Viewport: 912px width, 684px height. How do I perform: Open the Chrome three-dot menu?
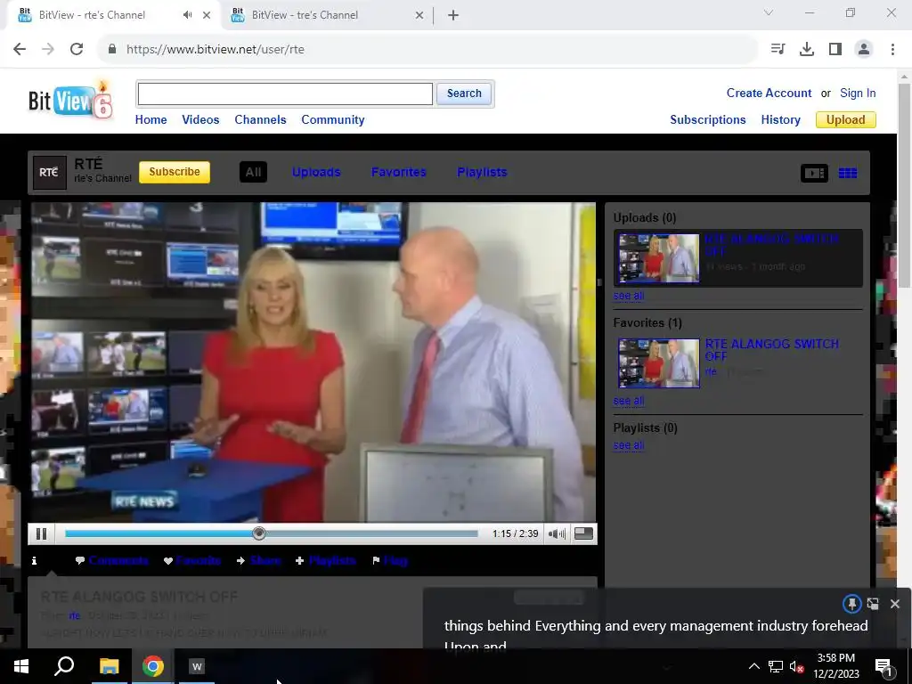pyautogui.click(x=892, y=49)
